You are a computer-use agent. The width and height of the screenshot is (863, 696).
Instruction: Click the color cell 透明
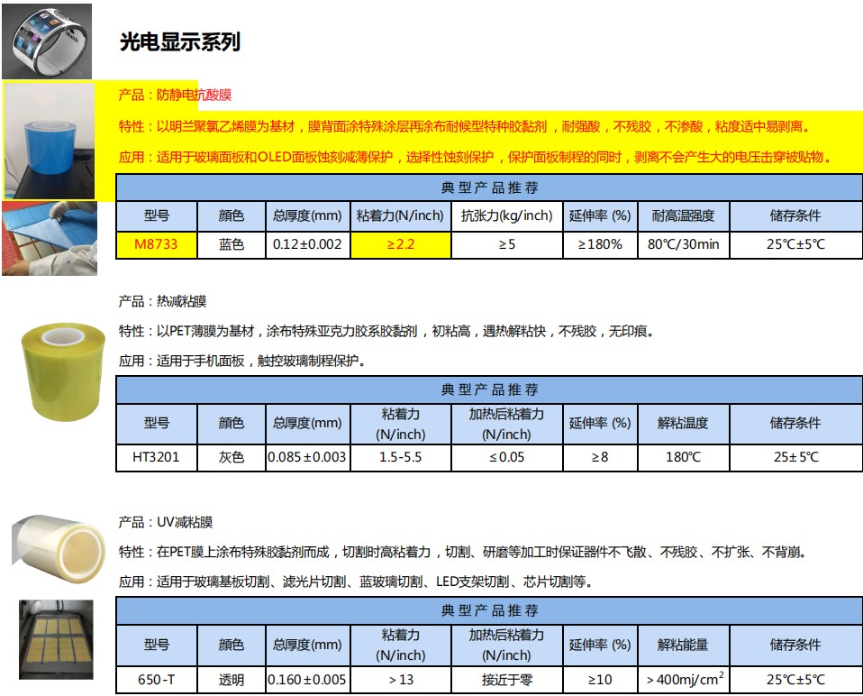point(232,680)
